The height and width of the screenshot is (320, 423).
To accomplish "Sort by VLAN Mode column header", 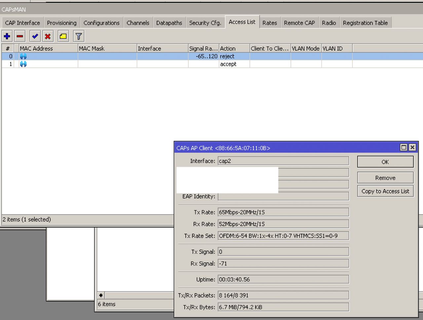I will point(306,48).
